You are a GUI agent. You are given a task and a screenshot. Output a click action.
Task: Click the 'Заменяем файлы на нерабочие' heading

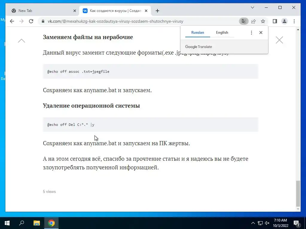pyautogui.click(x=88, y=37)
